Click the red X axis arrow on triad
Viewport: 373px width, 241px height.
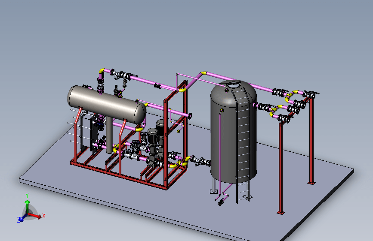39,217
